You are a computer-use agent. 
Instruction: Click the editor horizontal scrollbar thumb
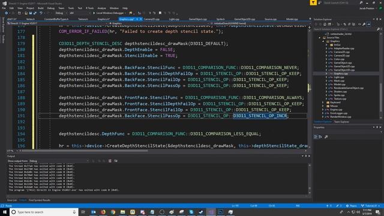click(x=85, y=151)
